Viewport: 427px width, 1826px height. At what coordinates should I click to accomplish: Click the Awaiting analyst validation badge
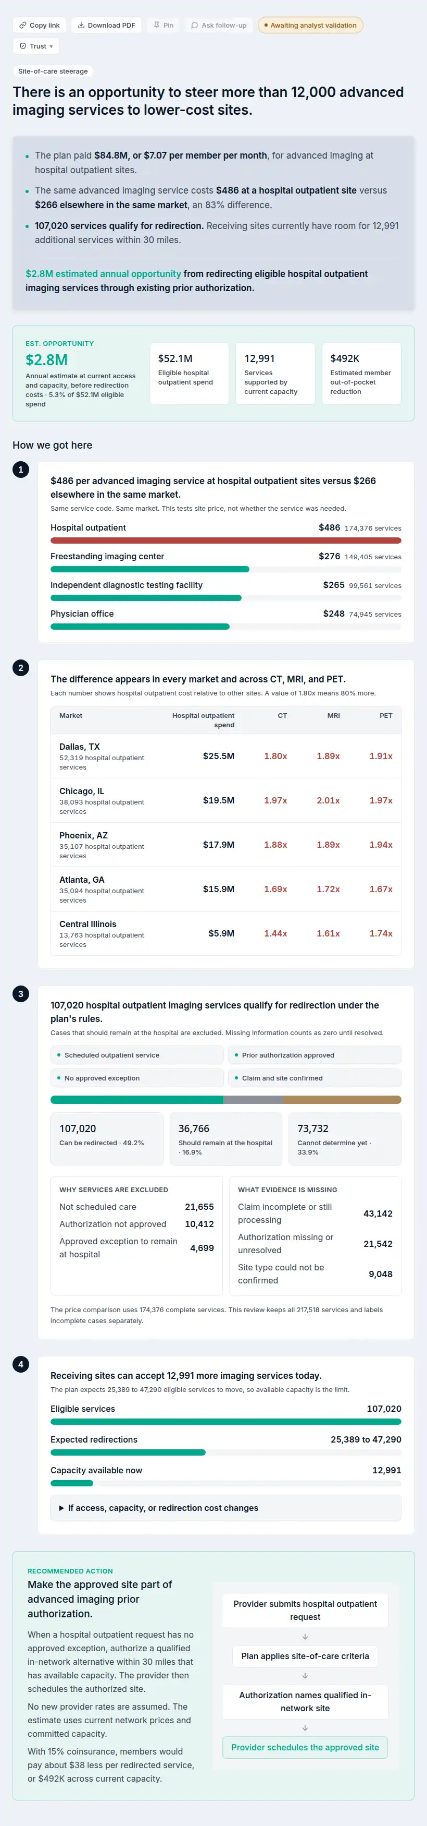(310, 26)
